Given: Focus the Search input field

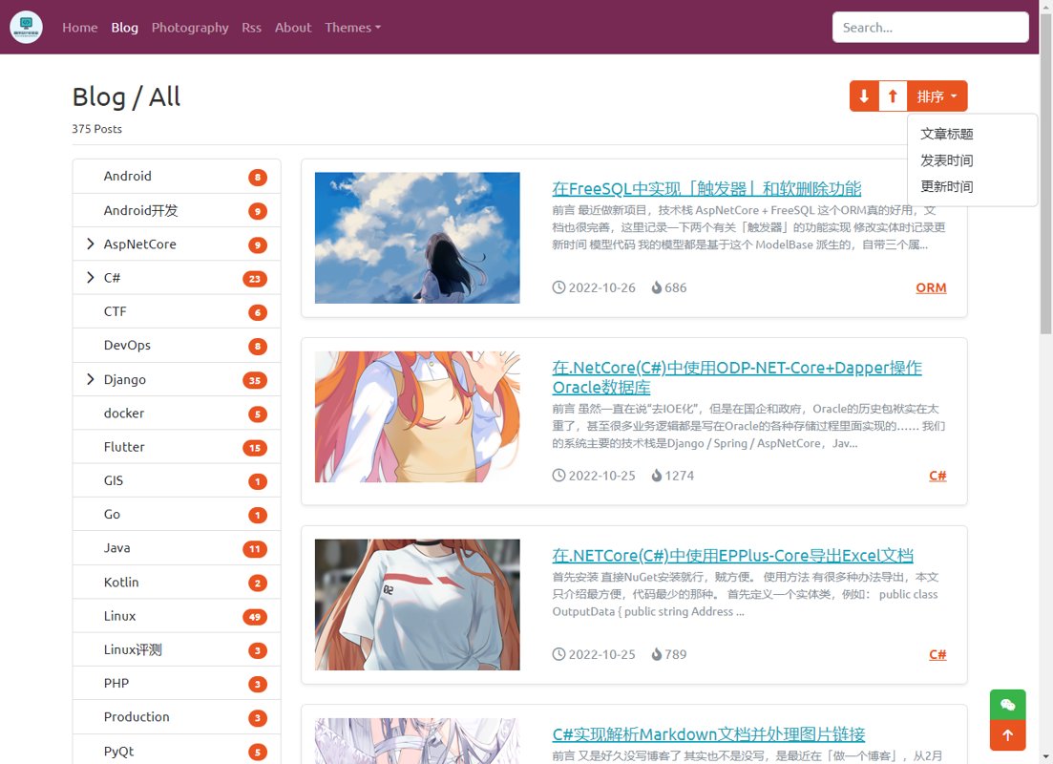Looking at the screenshot, I should point(931,28).
